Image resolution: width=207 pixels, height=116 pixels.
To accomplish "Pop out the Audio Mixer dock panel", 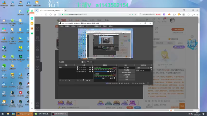I will point(116,65).
